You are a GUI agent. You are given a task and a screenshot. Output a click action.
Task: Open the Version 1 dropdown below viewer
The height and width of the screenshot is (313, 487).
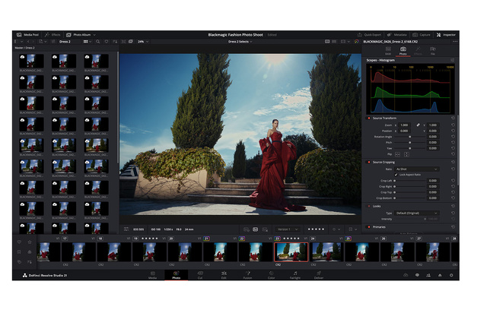point(288,229)
